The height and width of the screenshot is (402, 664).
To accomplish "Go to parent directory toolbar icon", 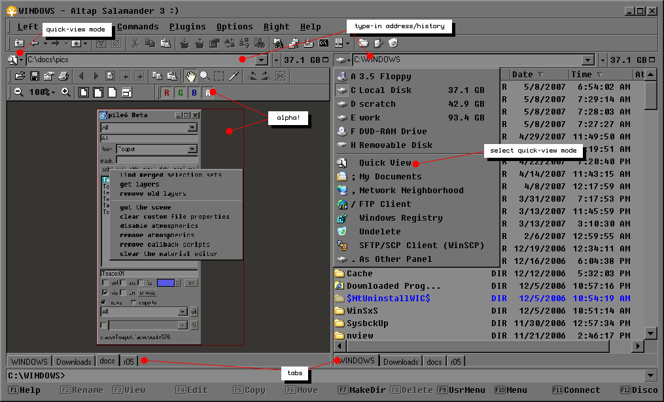I will (19, 43).
